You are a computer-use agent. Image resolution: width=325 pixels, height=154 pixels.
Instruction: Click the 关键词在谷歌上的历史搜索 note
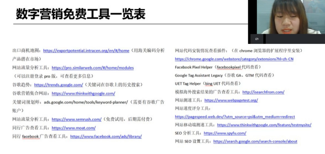point(114,85)
